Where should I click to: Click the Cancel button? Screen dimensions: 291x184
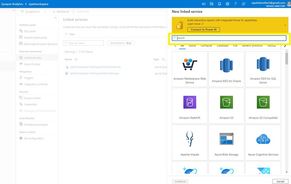(280, 181)
